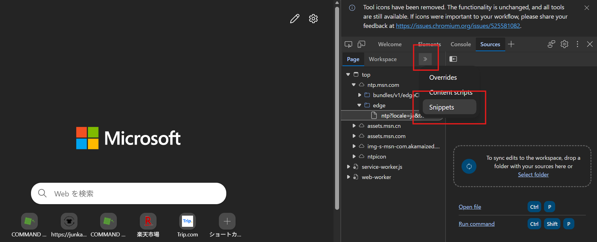Click the pencil edit page icon
The width and height of the screenshot is (597, 242).
[x=294, y=19]
